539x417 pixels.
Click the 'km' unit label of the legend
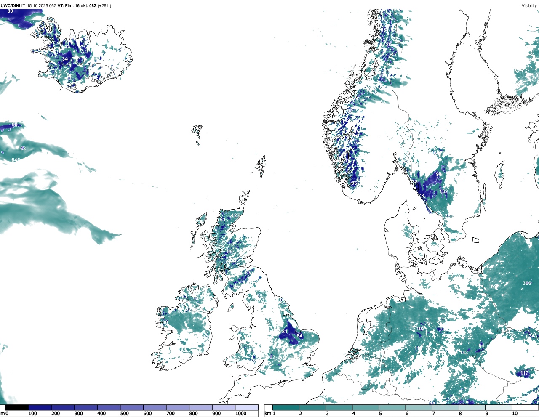(267, 414)
